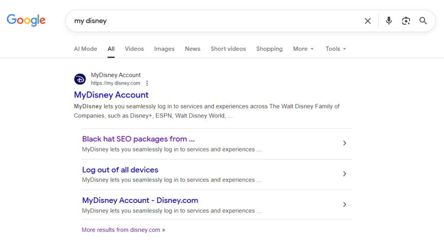Click the snippet text under 'Black hat SEO packages from ...'
This screenshot has width=444, height=242.
point(172,149)
